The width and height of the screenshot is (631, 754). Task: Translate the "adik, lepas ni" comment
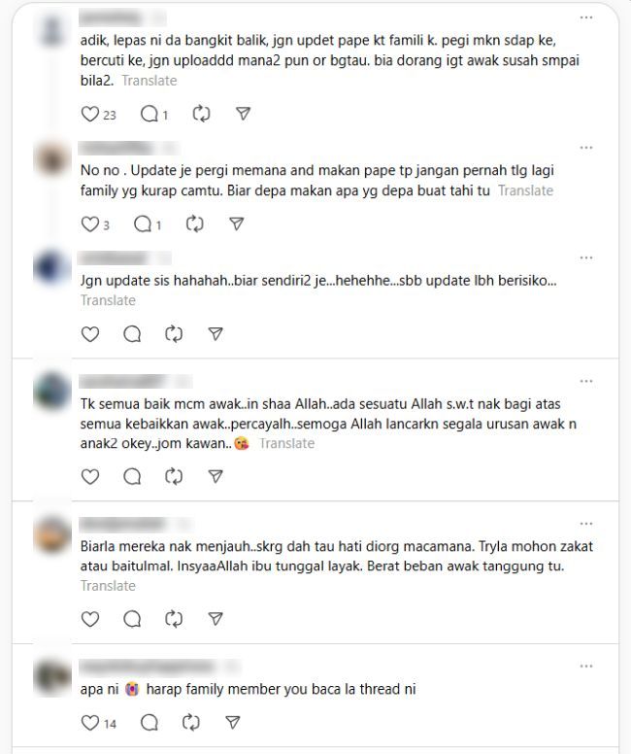(149, 81)
